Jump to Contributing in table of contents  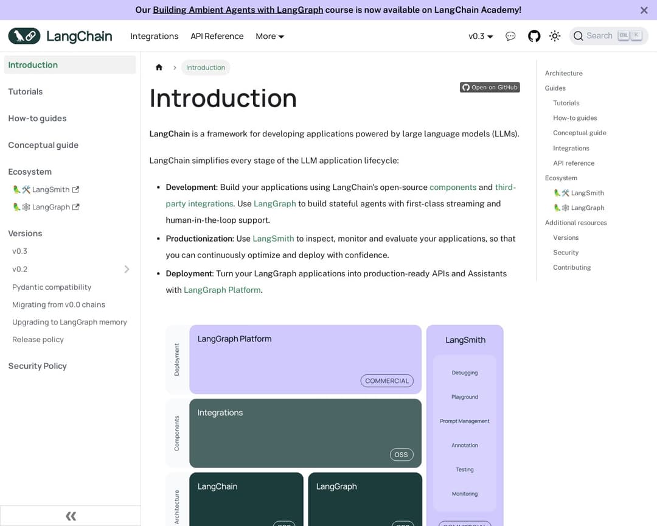point(572,267)
